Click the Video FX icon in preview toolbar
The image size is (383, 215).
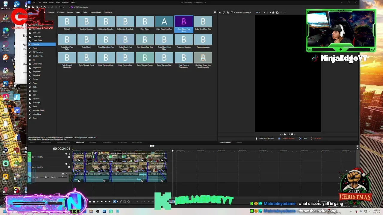pos(228,13)
